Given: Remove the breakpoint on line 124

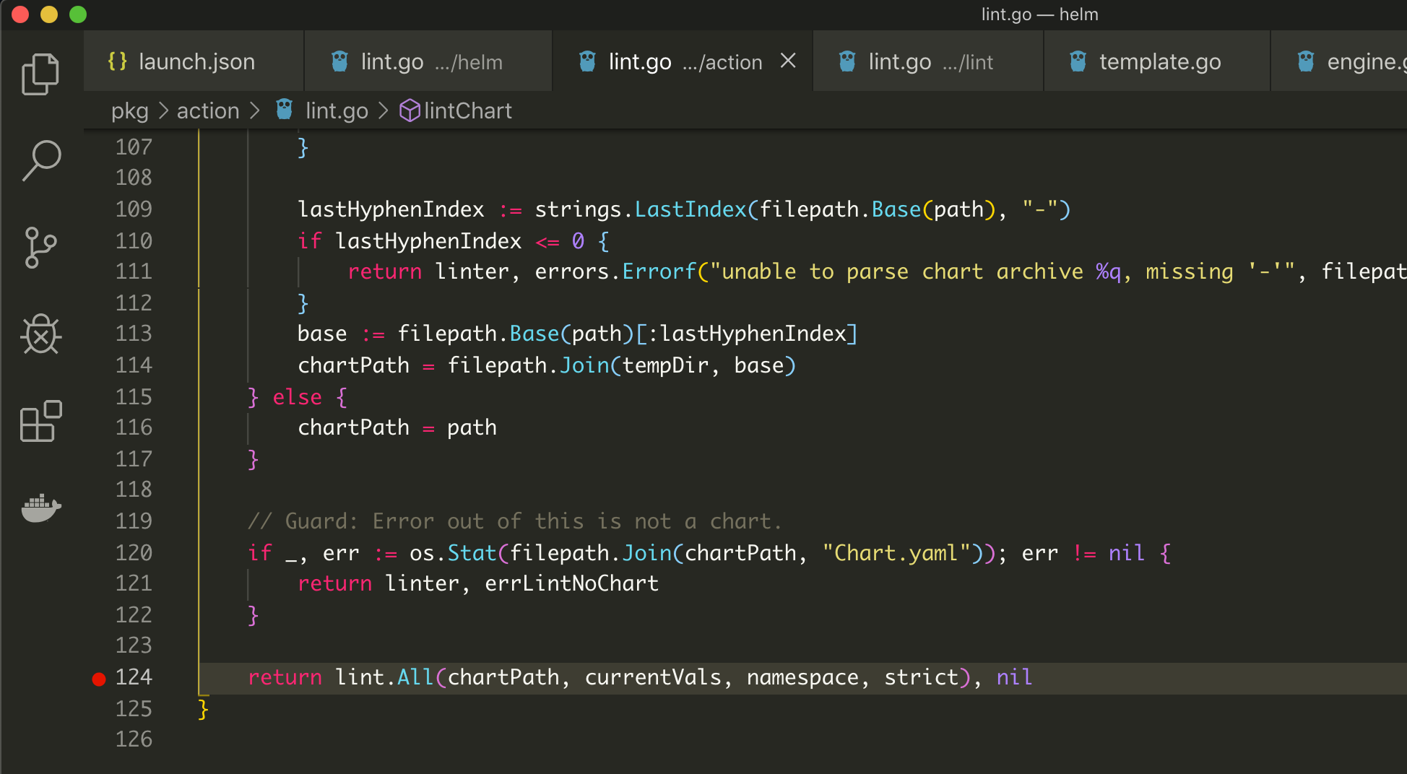Looking at the screenshot, I should (x=99, y=679).
